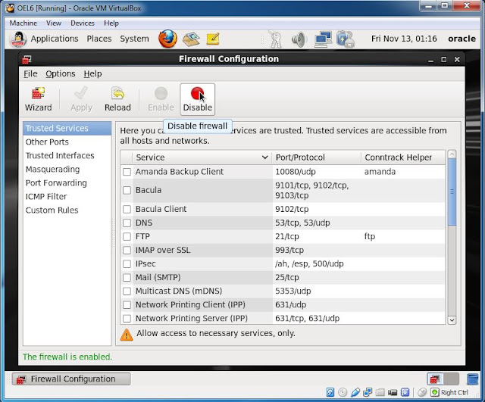Open the GNOME System menu
This screenshot has height=402, width=485.
134,39
